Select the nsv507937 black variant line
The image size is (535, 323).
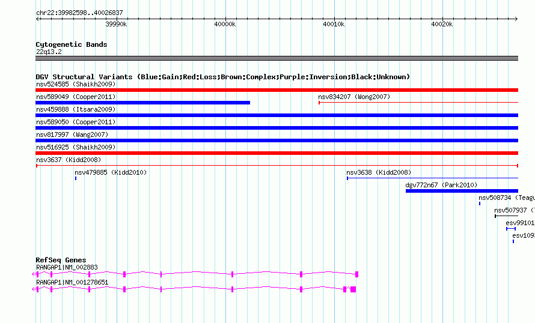[x=506, y=216]
